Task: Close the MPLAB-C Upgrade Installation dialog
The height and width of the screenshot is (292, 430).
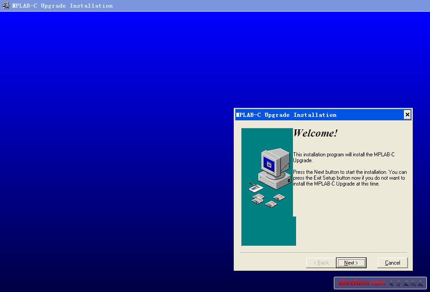Action: click(407, 115)
